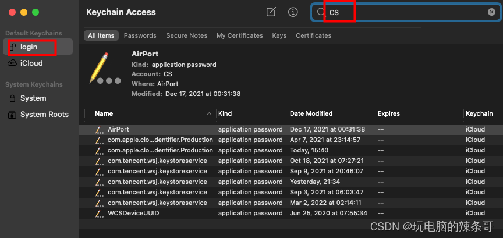Switch to the Keys tab

(x=279, y=35)
